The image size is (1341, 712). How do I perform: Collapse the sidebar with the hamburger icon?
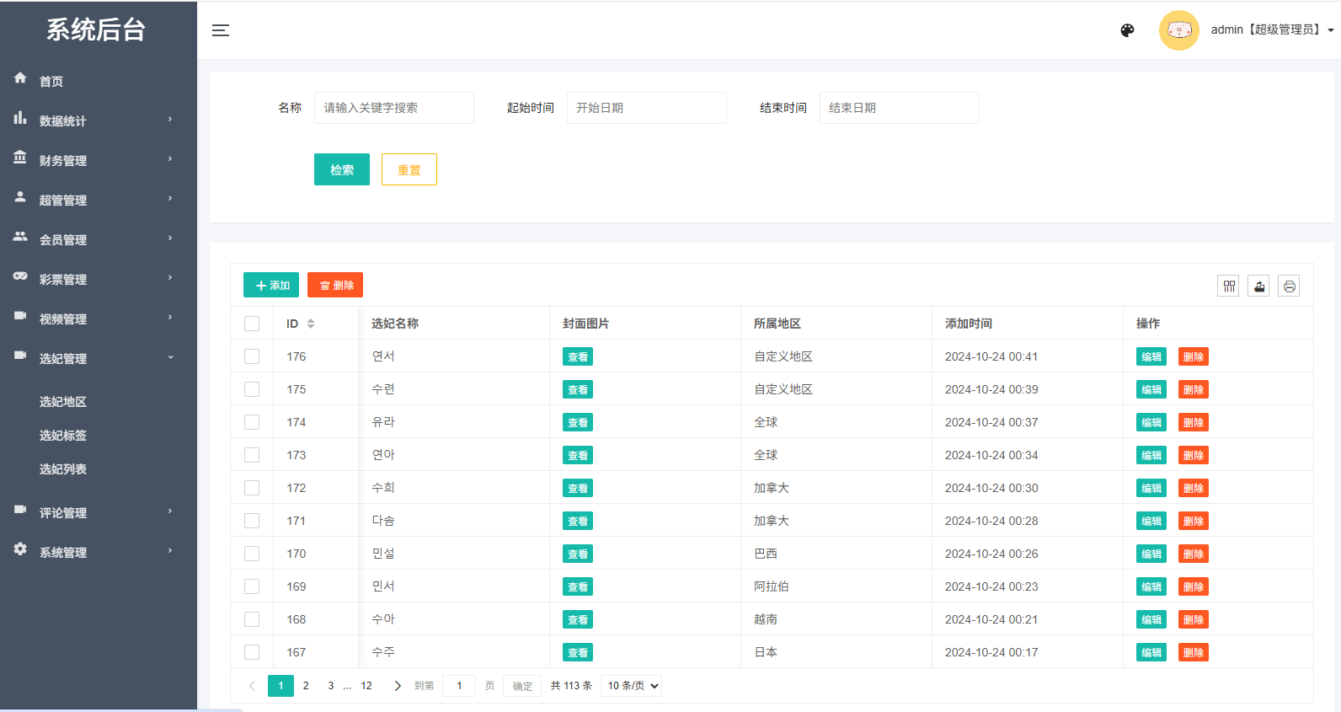click(x=221, y=30)
